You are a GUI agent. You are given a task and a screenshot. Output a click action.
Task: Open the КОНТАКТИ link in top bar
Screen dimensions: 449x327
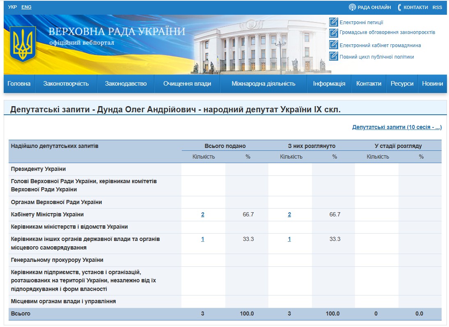(415, 7)
